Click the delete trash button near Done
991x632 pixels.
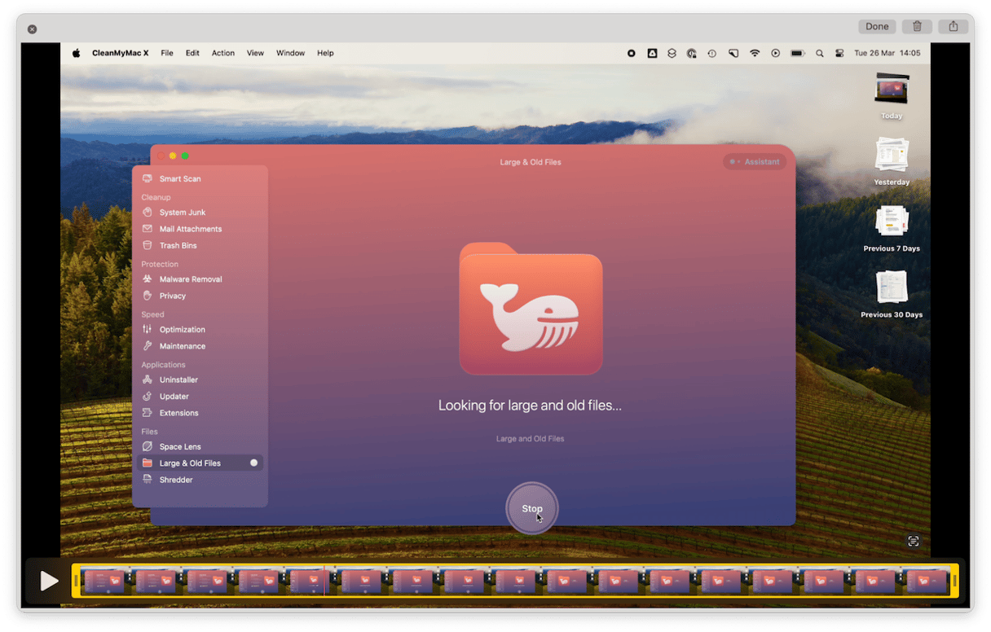click(x=916, y=26)
